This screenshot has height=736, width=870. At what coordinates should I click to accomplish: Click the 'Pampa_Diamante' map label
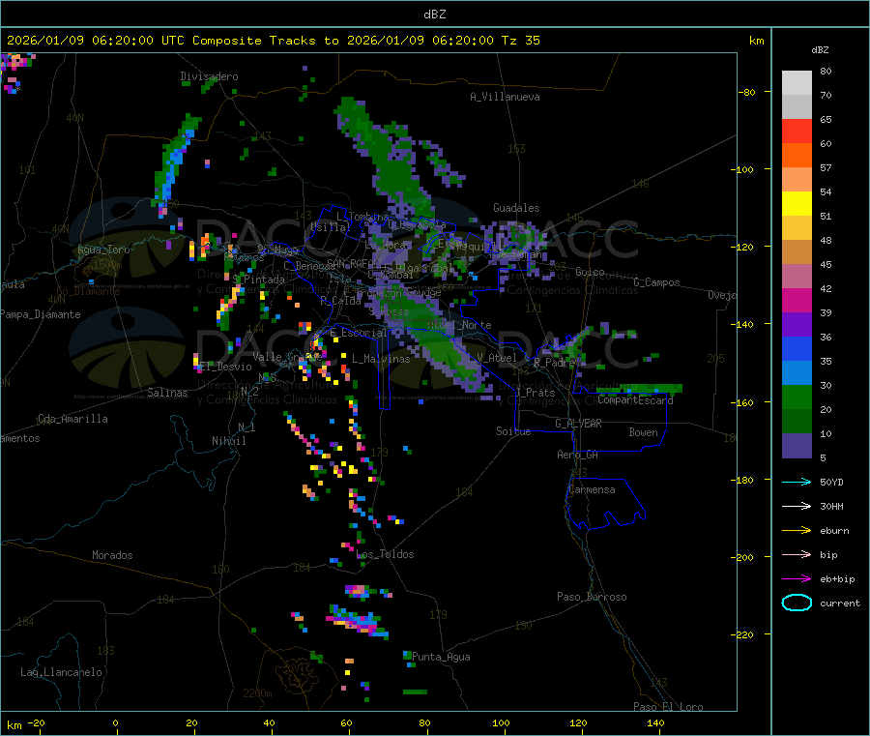click(41, 314)
